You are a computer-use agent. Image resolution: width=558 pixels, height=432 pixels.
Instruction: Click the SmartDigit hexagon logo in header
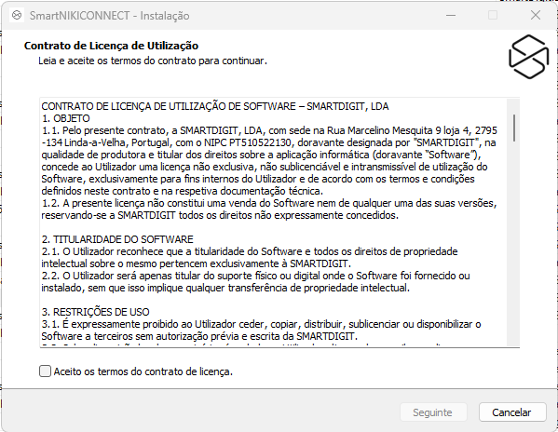point(529,57)
